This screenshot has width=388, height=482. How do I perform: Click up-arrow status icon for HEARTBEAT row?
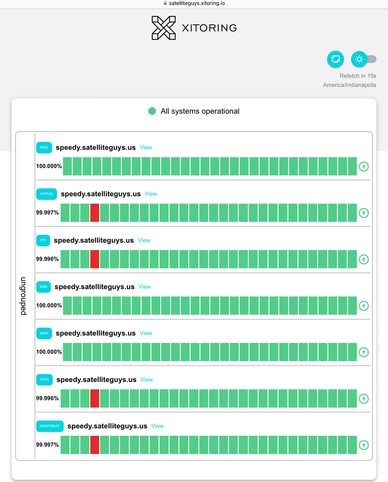point(364,445)
